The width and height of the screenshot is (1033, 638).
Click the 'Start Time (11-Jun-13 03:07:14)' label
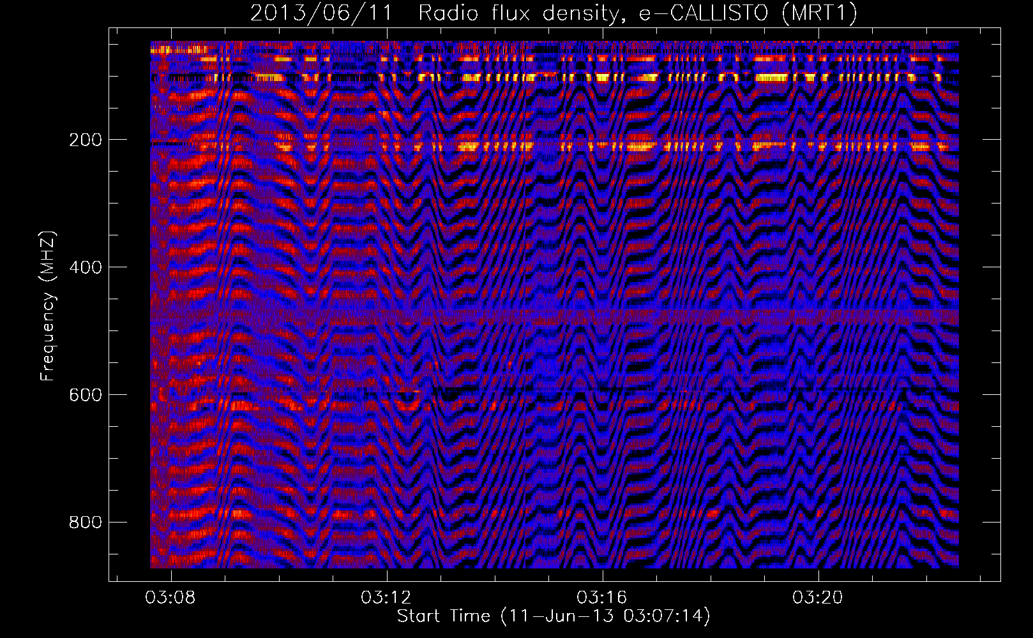[x=554, y=616]
